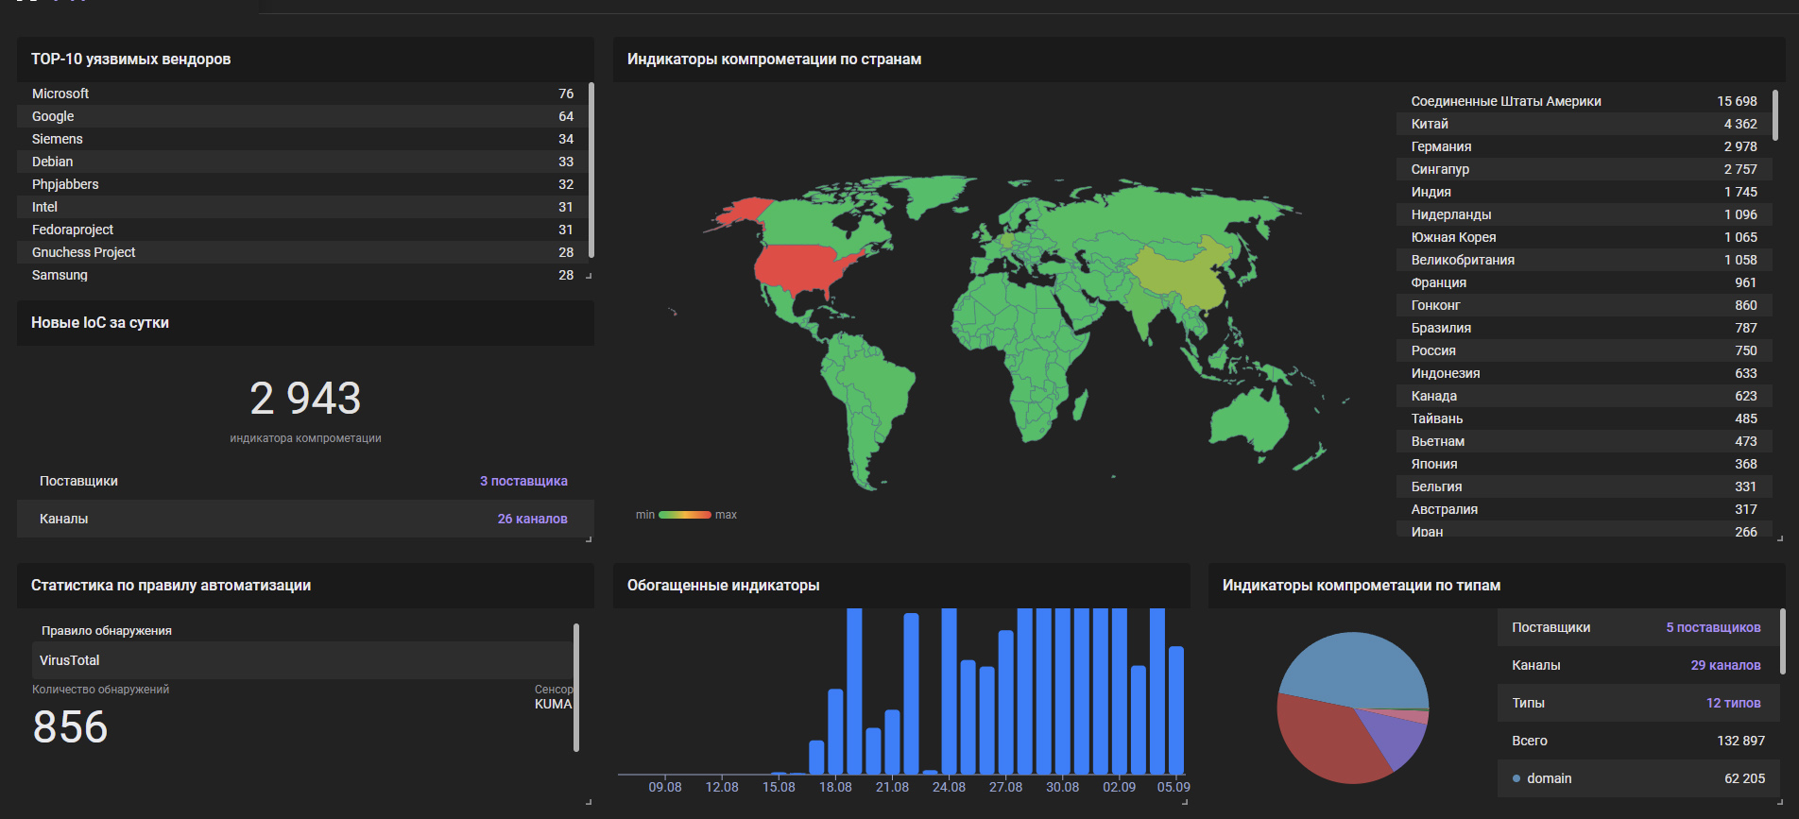Click the scrollbar of the TOP-10 vendors list
This screenshot has width=1799, height=819.
point(591,169)
